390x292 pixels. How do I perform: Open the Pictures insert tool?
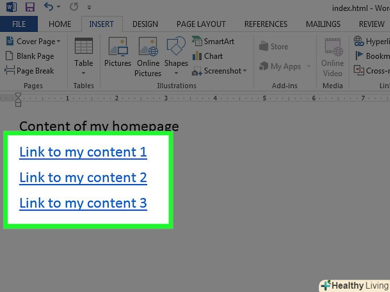(117, 53)
